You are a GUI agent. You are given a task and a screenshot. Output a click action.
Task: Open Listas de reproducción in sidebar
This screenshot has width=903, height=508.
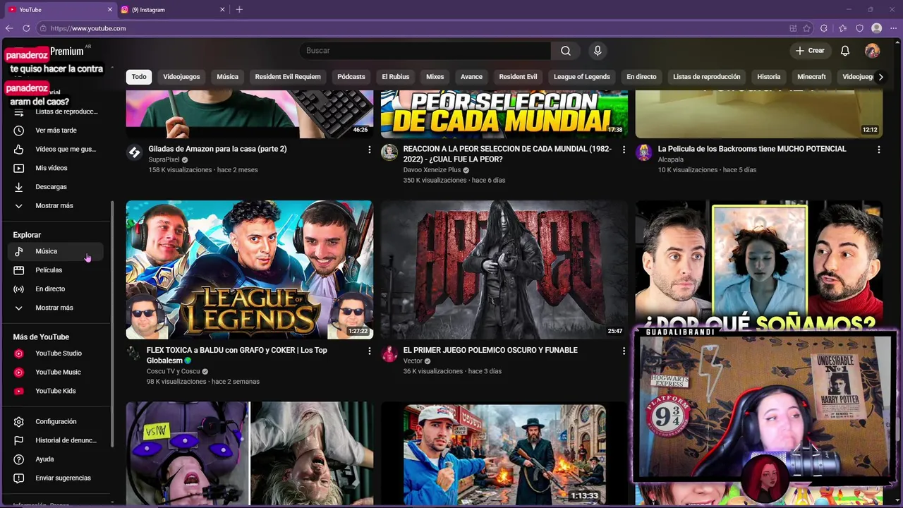(56, 111)
